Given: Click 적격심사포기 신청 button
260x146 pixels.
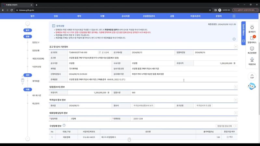Looking at the screenshot, I should pyautogui.click(x=204, y=105).
